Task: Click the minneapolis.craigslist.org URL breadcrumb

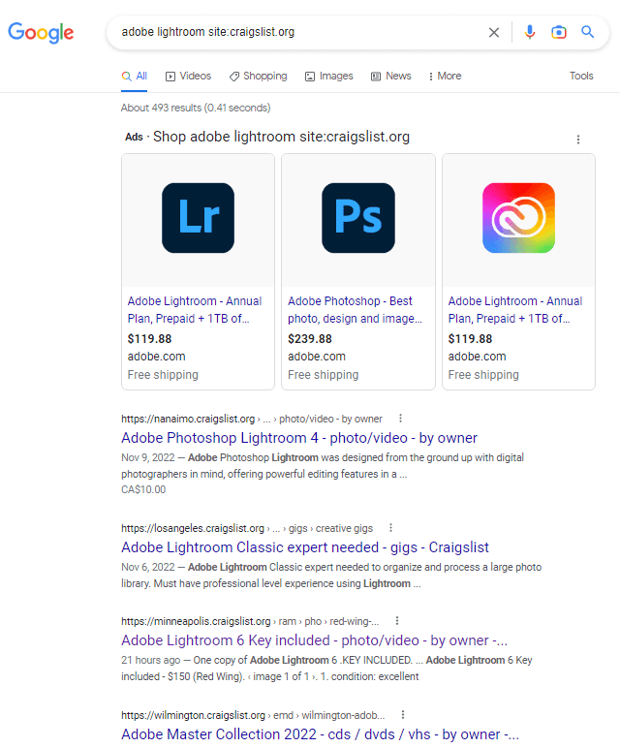Action: 250,622
